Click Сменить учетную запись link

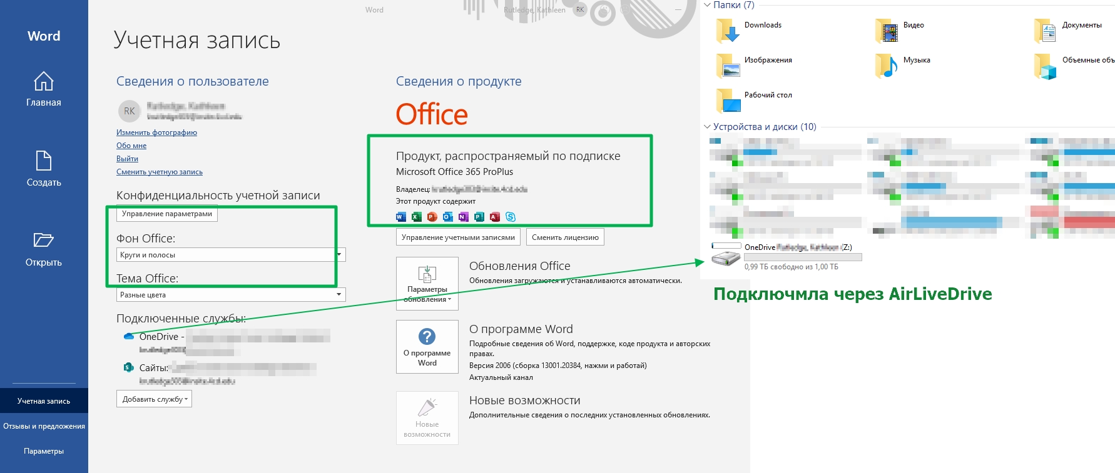click(x=160, y=172)
